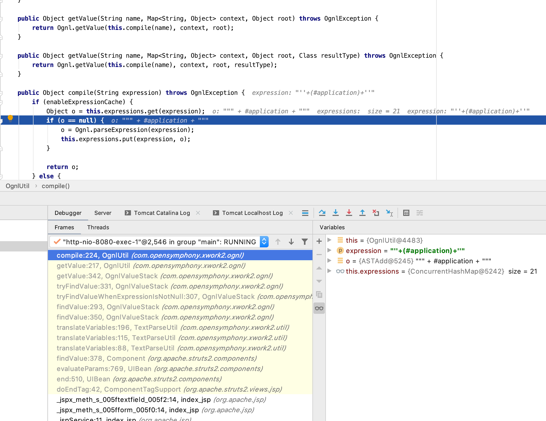Expand the 'this' variable node
Viewport: 546px width, 421px height.
tap(329, 240)
